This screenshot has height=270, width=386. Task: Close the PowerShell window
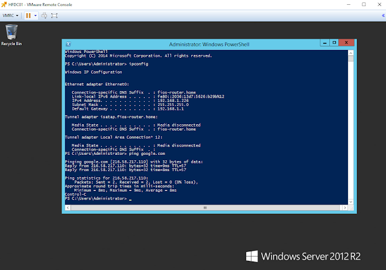click(x=346, y=43)
